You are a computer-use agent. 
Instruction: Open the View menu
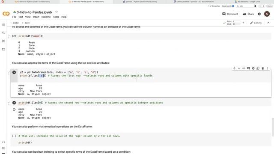(x=28, y=17)
